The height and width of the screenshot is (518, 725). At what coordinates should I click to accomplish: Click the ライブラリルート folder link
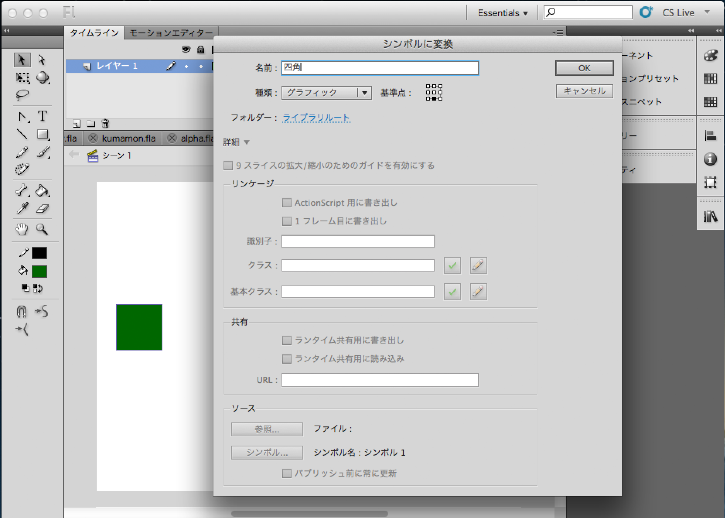(316, 117)
